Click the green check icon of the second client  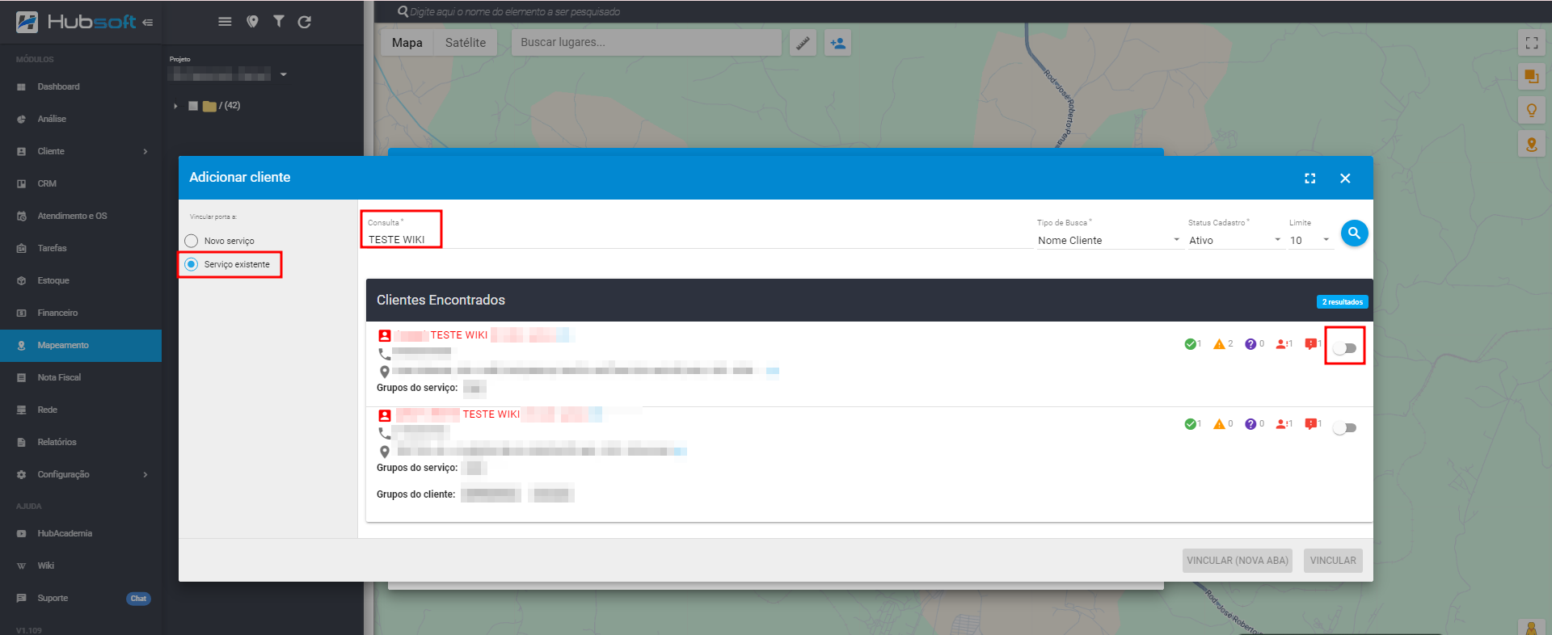point(1190,424)
